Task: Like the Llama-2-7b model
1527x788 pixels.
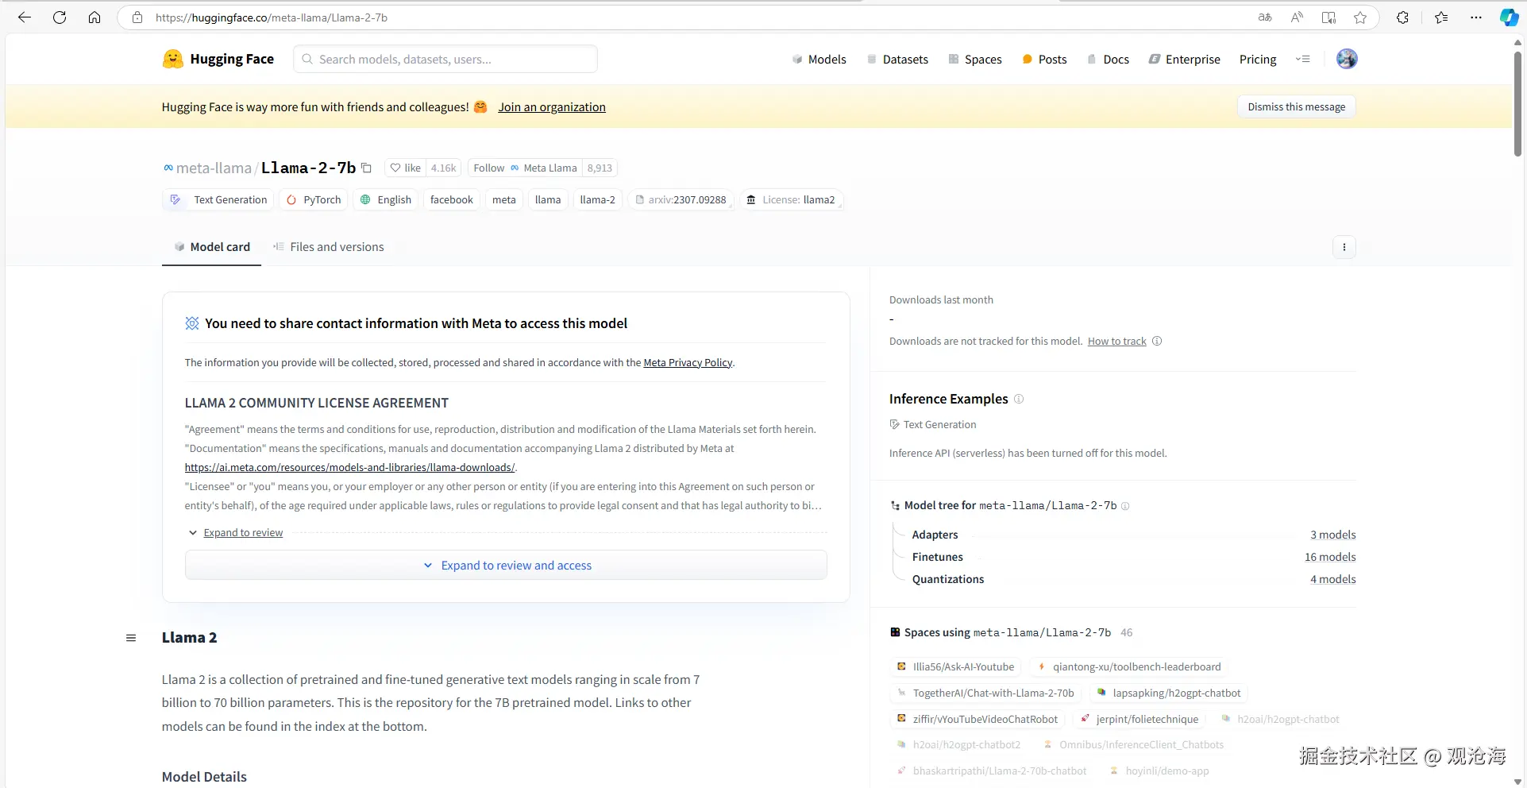Action: (x=406, y=168)
